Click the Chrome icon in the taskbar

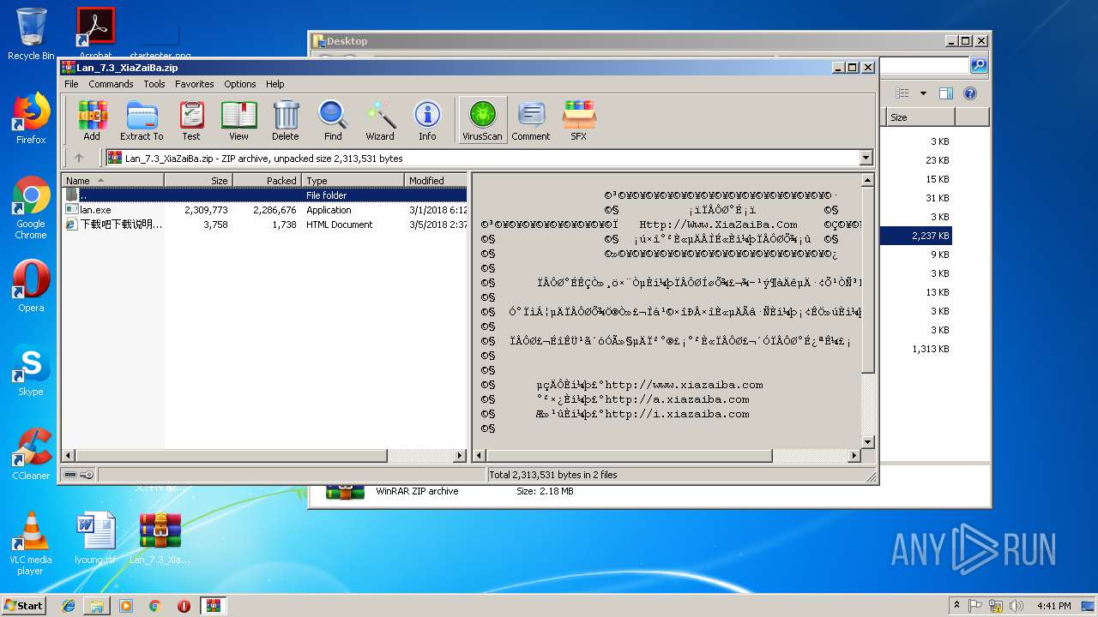click(x=154, y=606)
